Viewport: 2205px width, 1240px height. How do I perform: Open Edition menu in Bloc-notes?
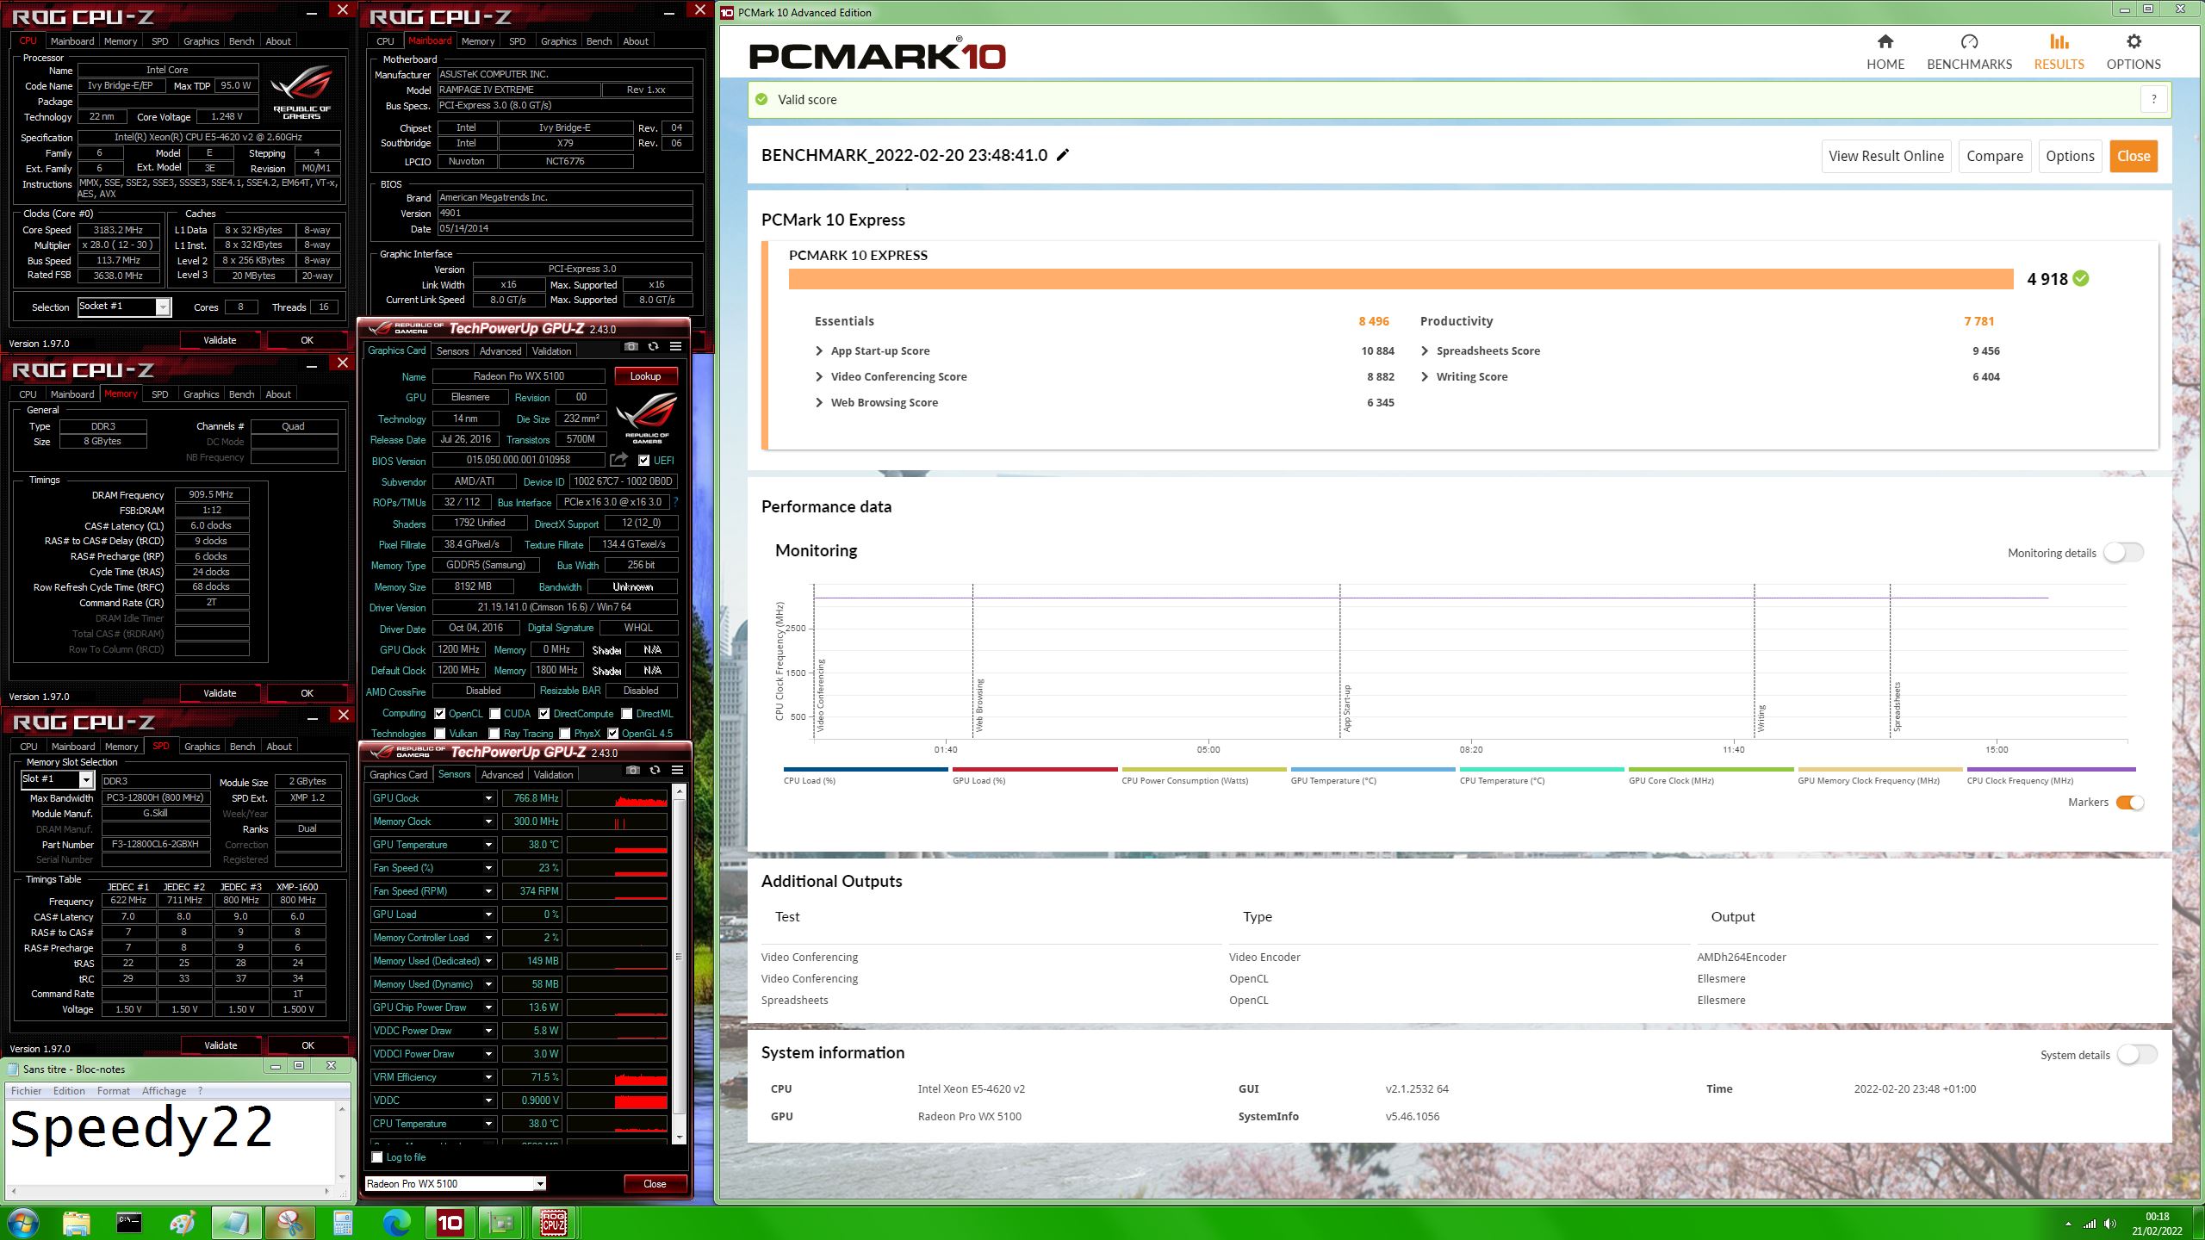(x=69, y=1091)
